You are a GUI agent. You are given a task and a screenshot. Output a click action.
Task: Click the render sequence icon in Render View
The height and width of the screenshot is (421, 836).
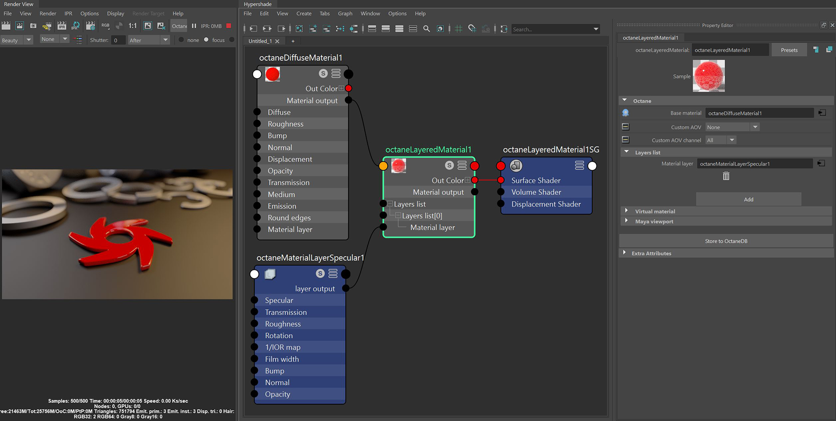point(47,26)
